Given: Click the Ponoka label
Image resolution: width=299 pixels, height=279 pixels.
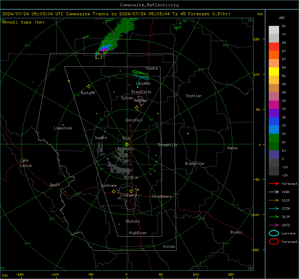Looking at the screenshot, I should tap(151, 68).
